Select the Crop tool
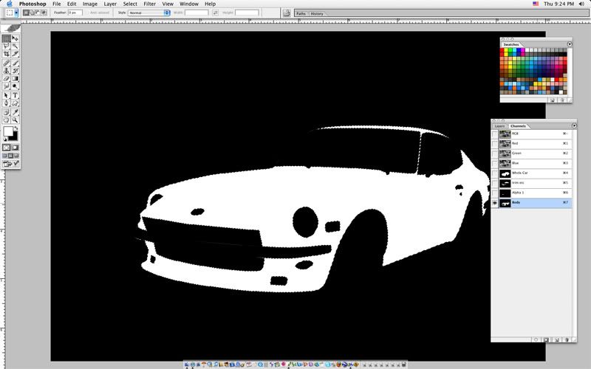The image size is (591, 369). 7,54
